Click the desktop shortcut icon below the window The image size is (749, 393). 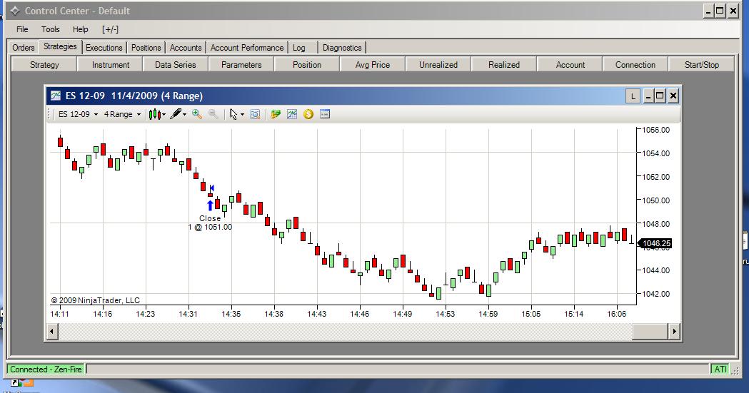(x=22, y=382)
